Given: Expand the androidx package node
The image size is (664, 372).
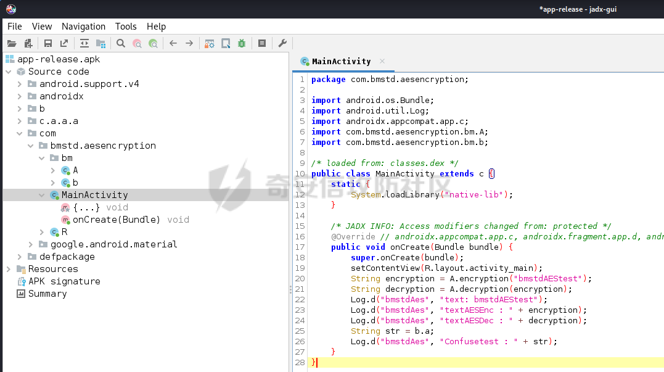Looking at the screenshot, I should (20, 96).
